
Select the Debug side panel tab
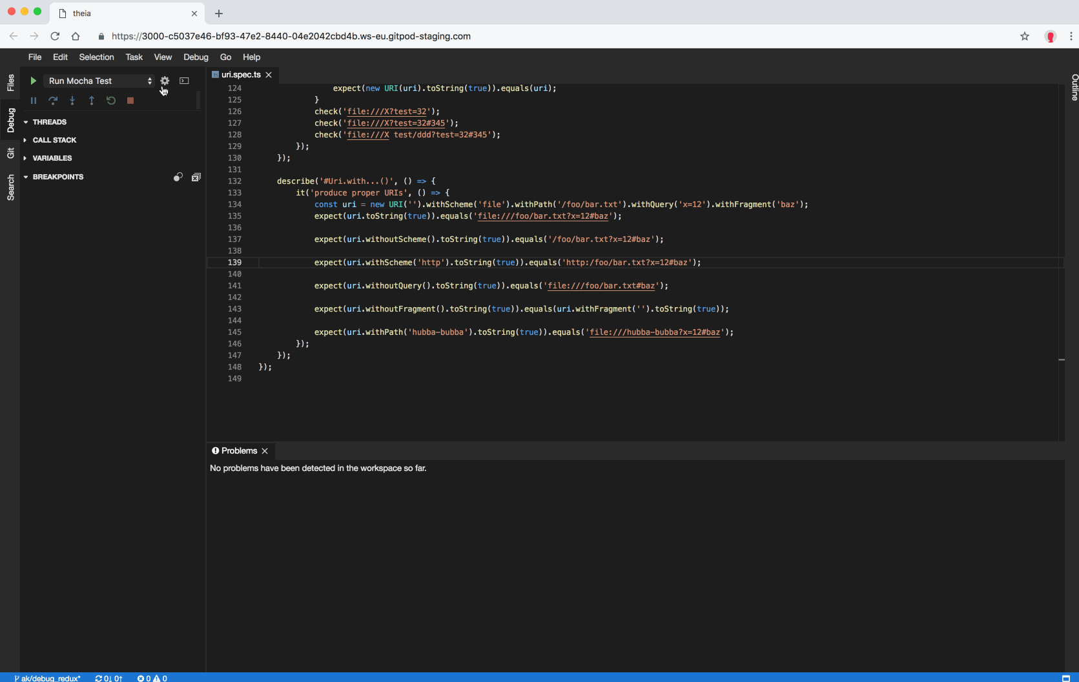pyautogui.click(x=10, y=120)
